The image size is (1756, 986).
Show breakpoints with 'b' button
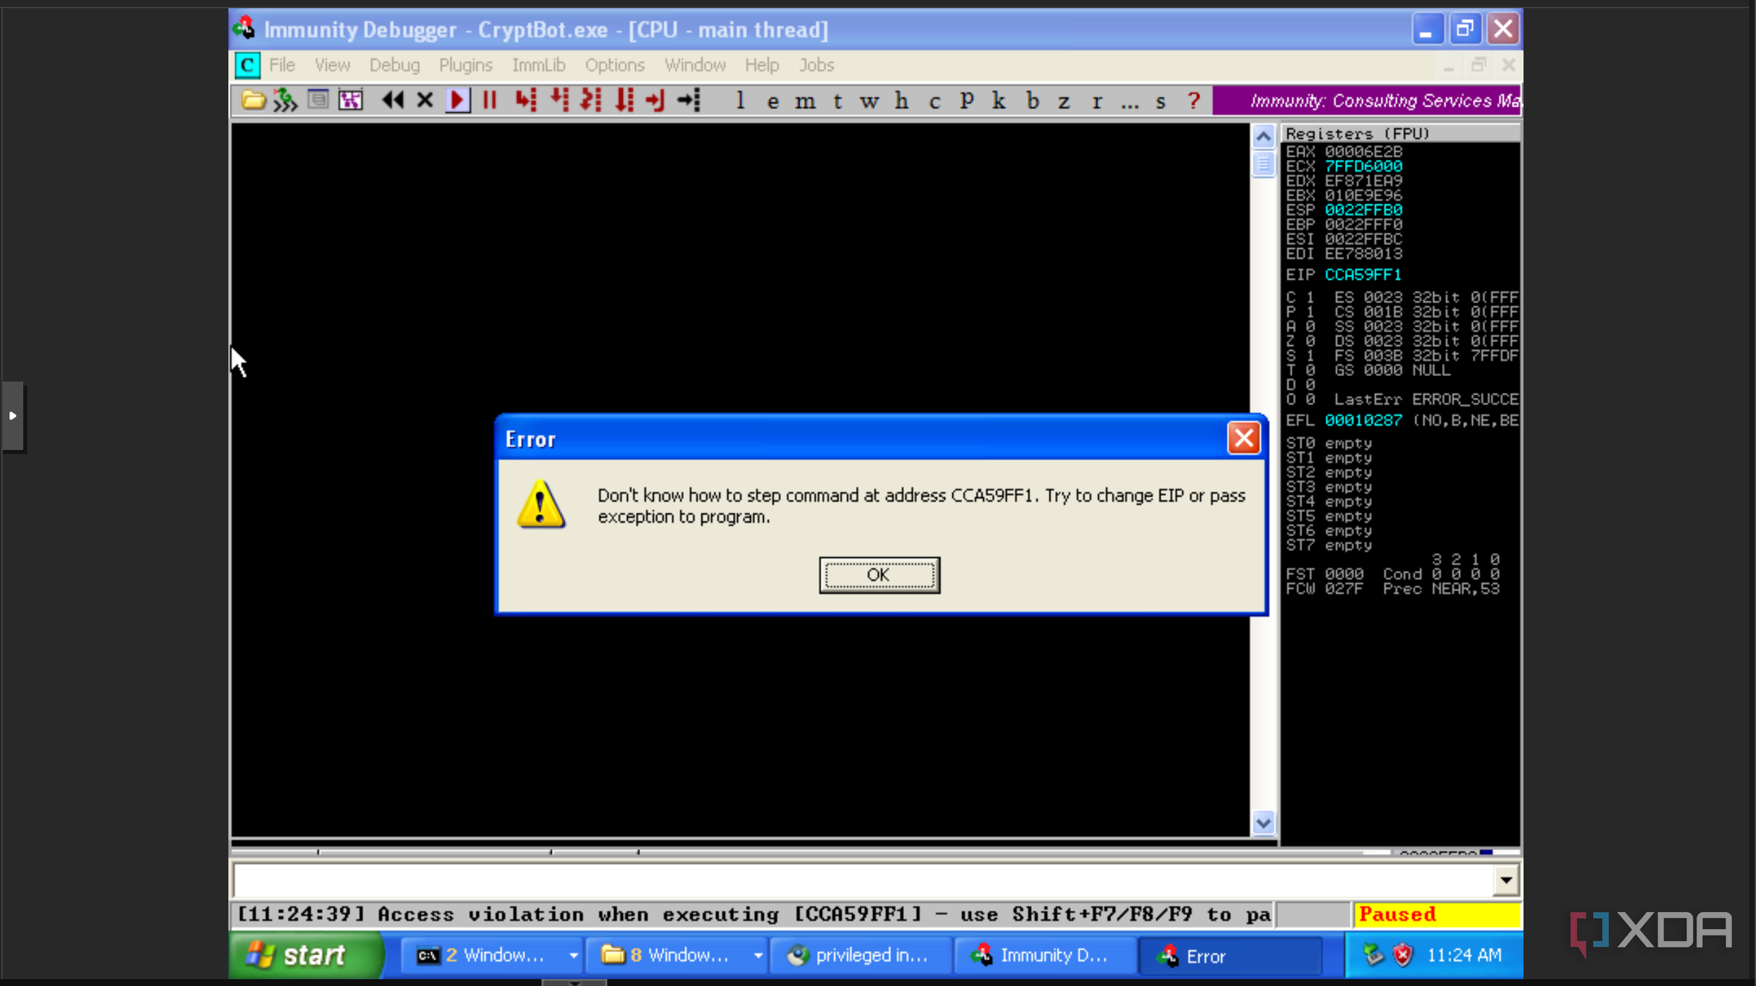[x=1033, y=101]
